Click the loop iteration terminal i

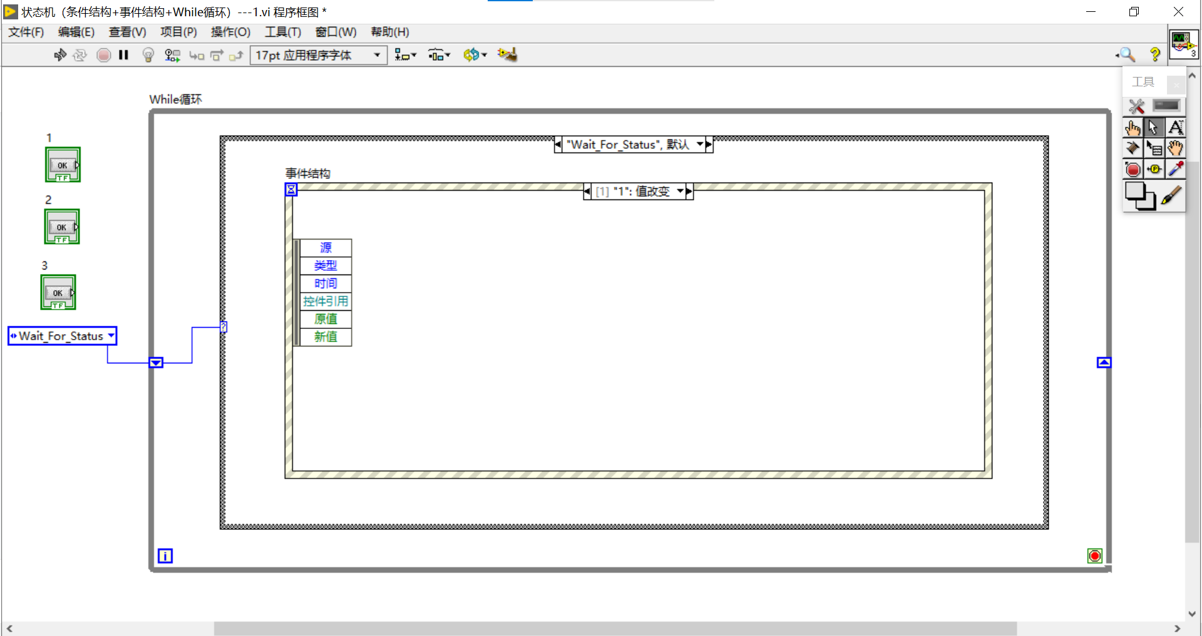tap(165, 556)
